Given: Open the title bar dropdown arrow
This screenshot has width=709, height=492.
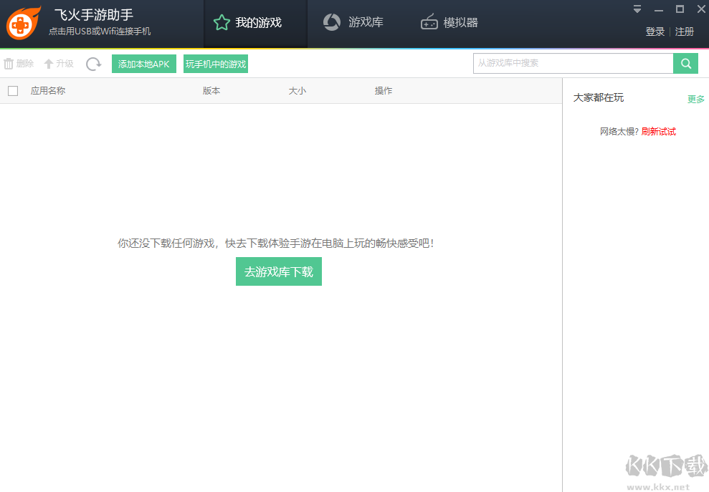Looking at the screenshot, I should [637, 9].
